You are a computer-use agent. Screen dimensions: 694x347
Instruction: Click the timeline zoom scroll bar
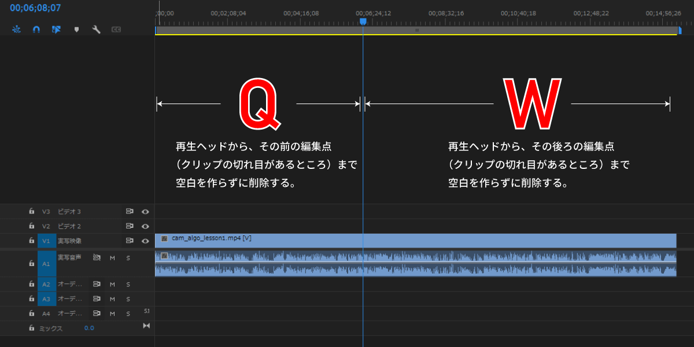[416, 29]
